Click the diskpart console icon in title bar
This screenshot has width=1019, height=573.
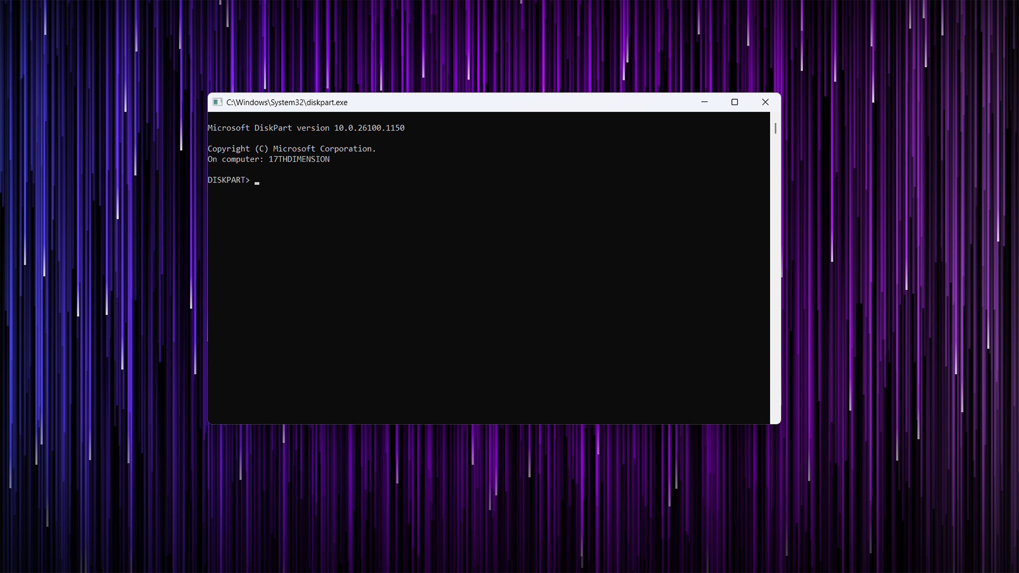pos(217,102)
